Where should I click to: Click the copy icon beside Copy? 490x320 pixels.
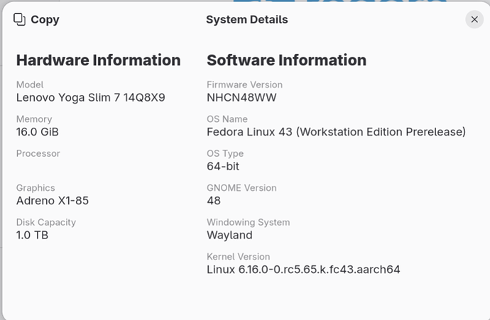coord(19,19)
